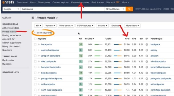Open the SERP features filter dropdown

click(x=85, y=26)
